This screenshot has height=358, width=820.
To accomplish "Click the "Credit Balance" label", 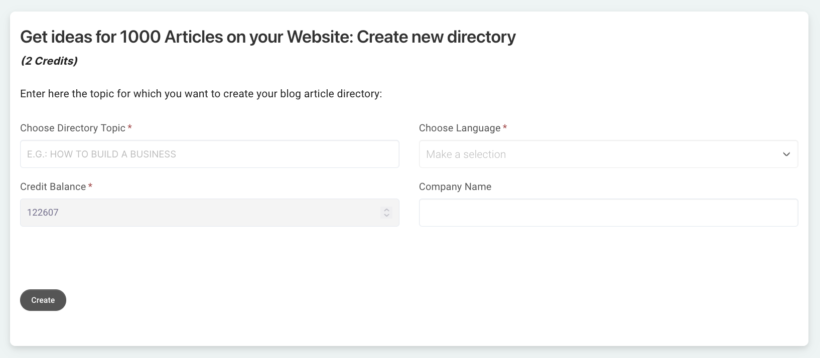I will click(53, 187).
